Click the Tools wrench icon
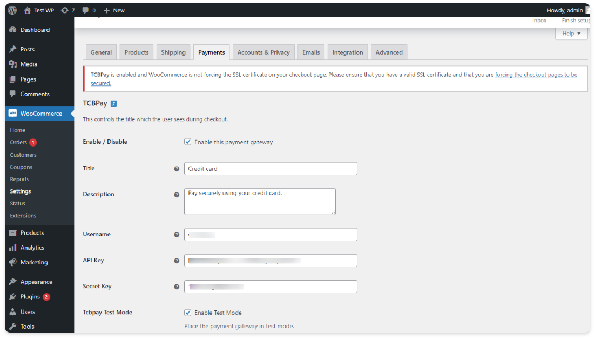The image size is (595, 339). [13, 327]
